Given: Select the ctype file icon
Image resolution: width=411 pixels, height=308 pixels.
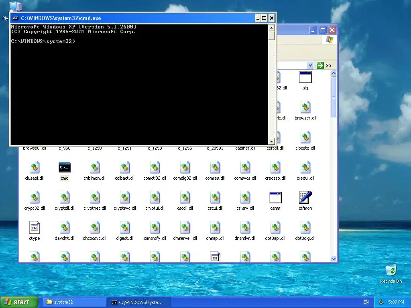Looking at the screenshot, I should coord(35,228).
